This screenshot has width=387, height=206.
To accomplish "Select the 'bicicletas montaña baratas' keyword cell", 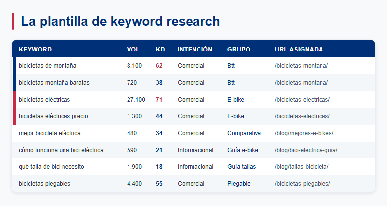I will tap(54, 83).
